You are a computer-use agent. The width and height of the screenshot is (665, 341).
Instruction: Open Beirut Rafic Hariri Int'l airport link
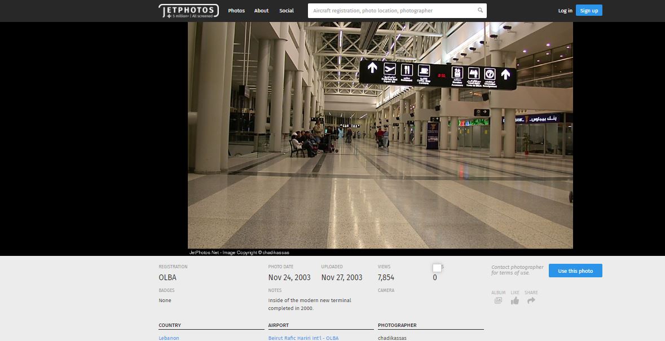tap(303, 338)
